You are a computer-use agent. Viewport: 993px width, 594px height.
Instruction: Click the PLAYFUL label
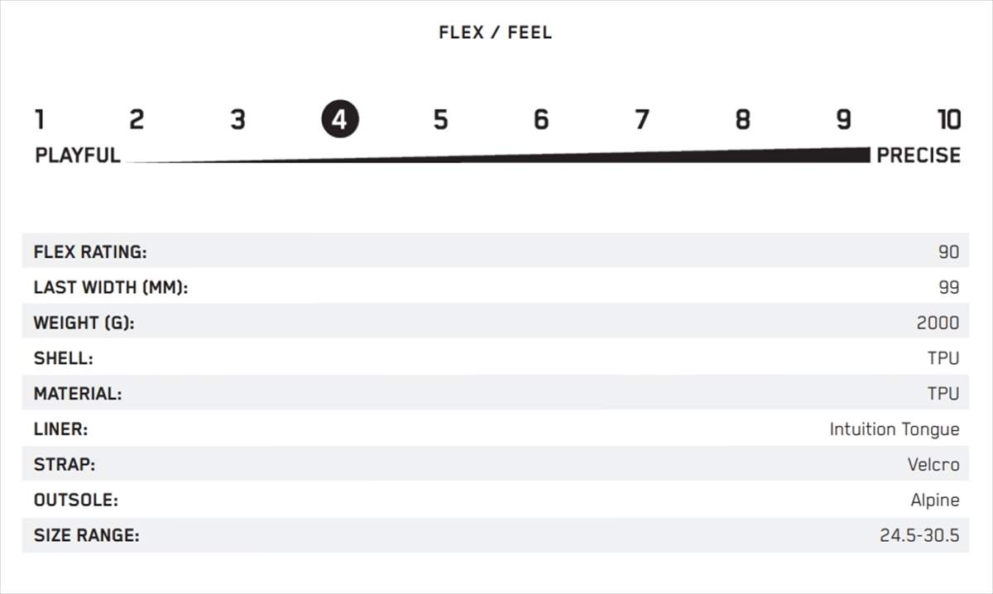[x=78, y=156]
